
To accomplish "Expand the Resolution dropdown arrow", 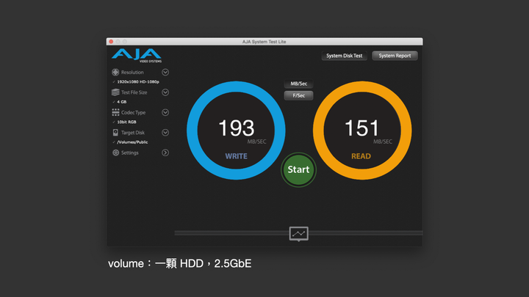I will tap(165, 72).
